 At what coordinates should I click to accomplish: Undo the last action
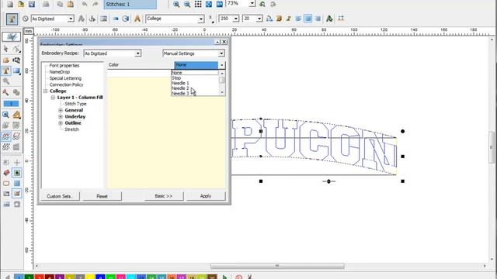[85, 4]
